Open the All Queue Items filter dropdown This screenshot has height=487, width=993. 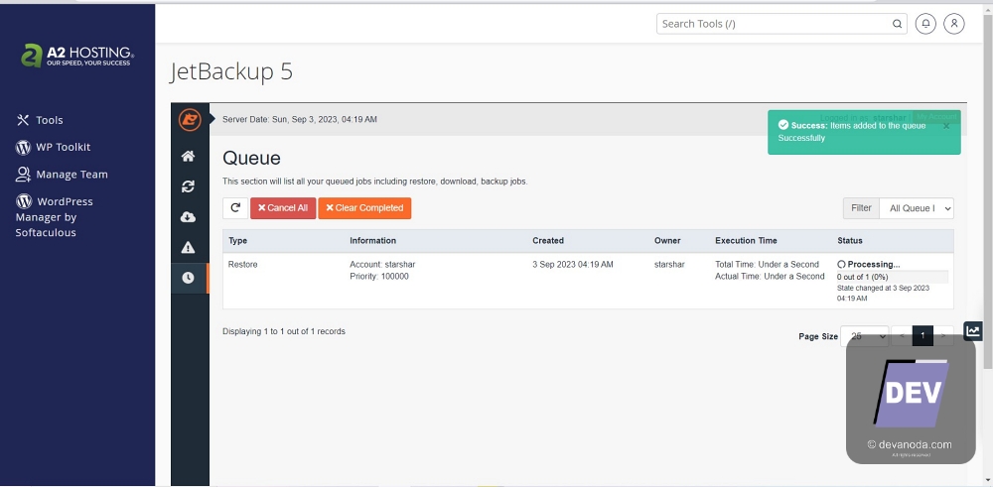(x=917, y=208)
